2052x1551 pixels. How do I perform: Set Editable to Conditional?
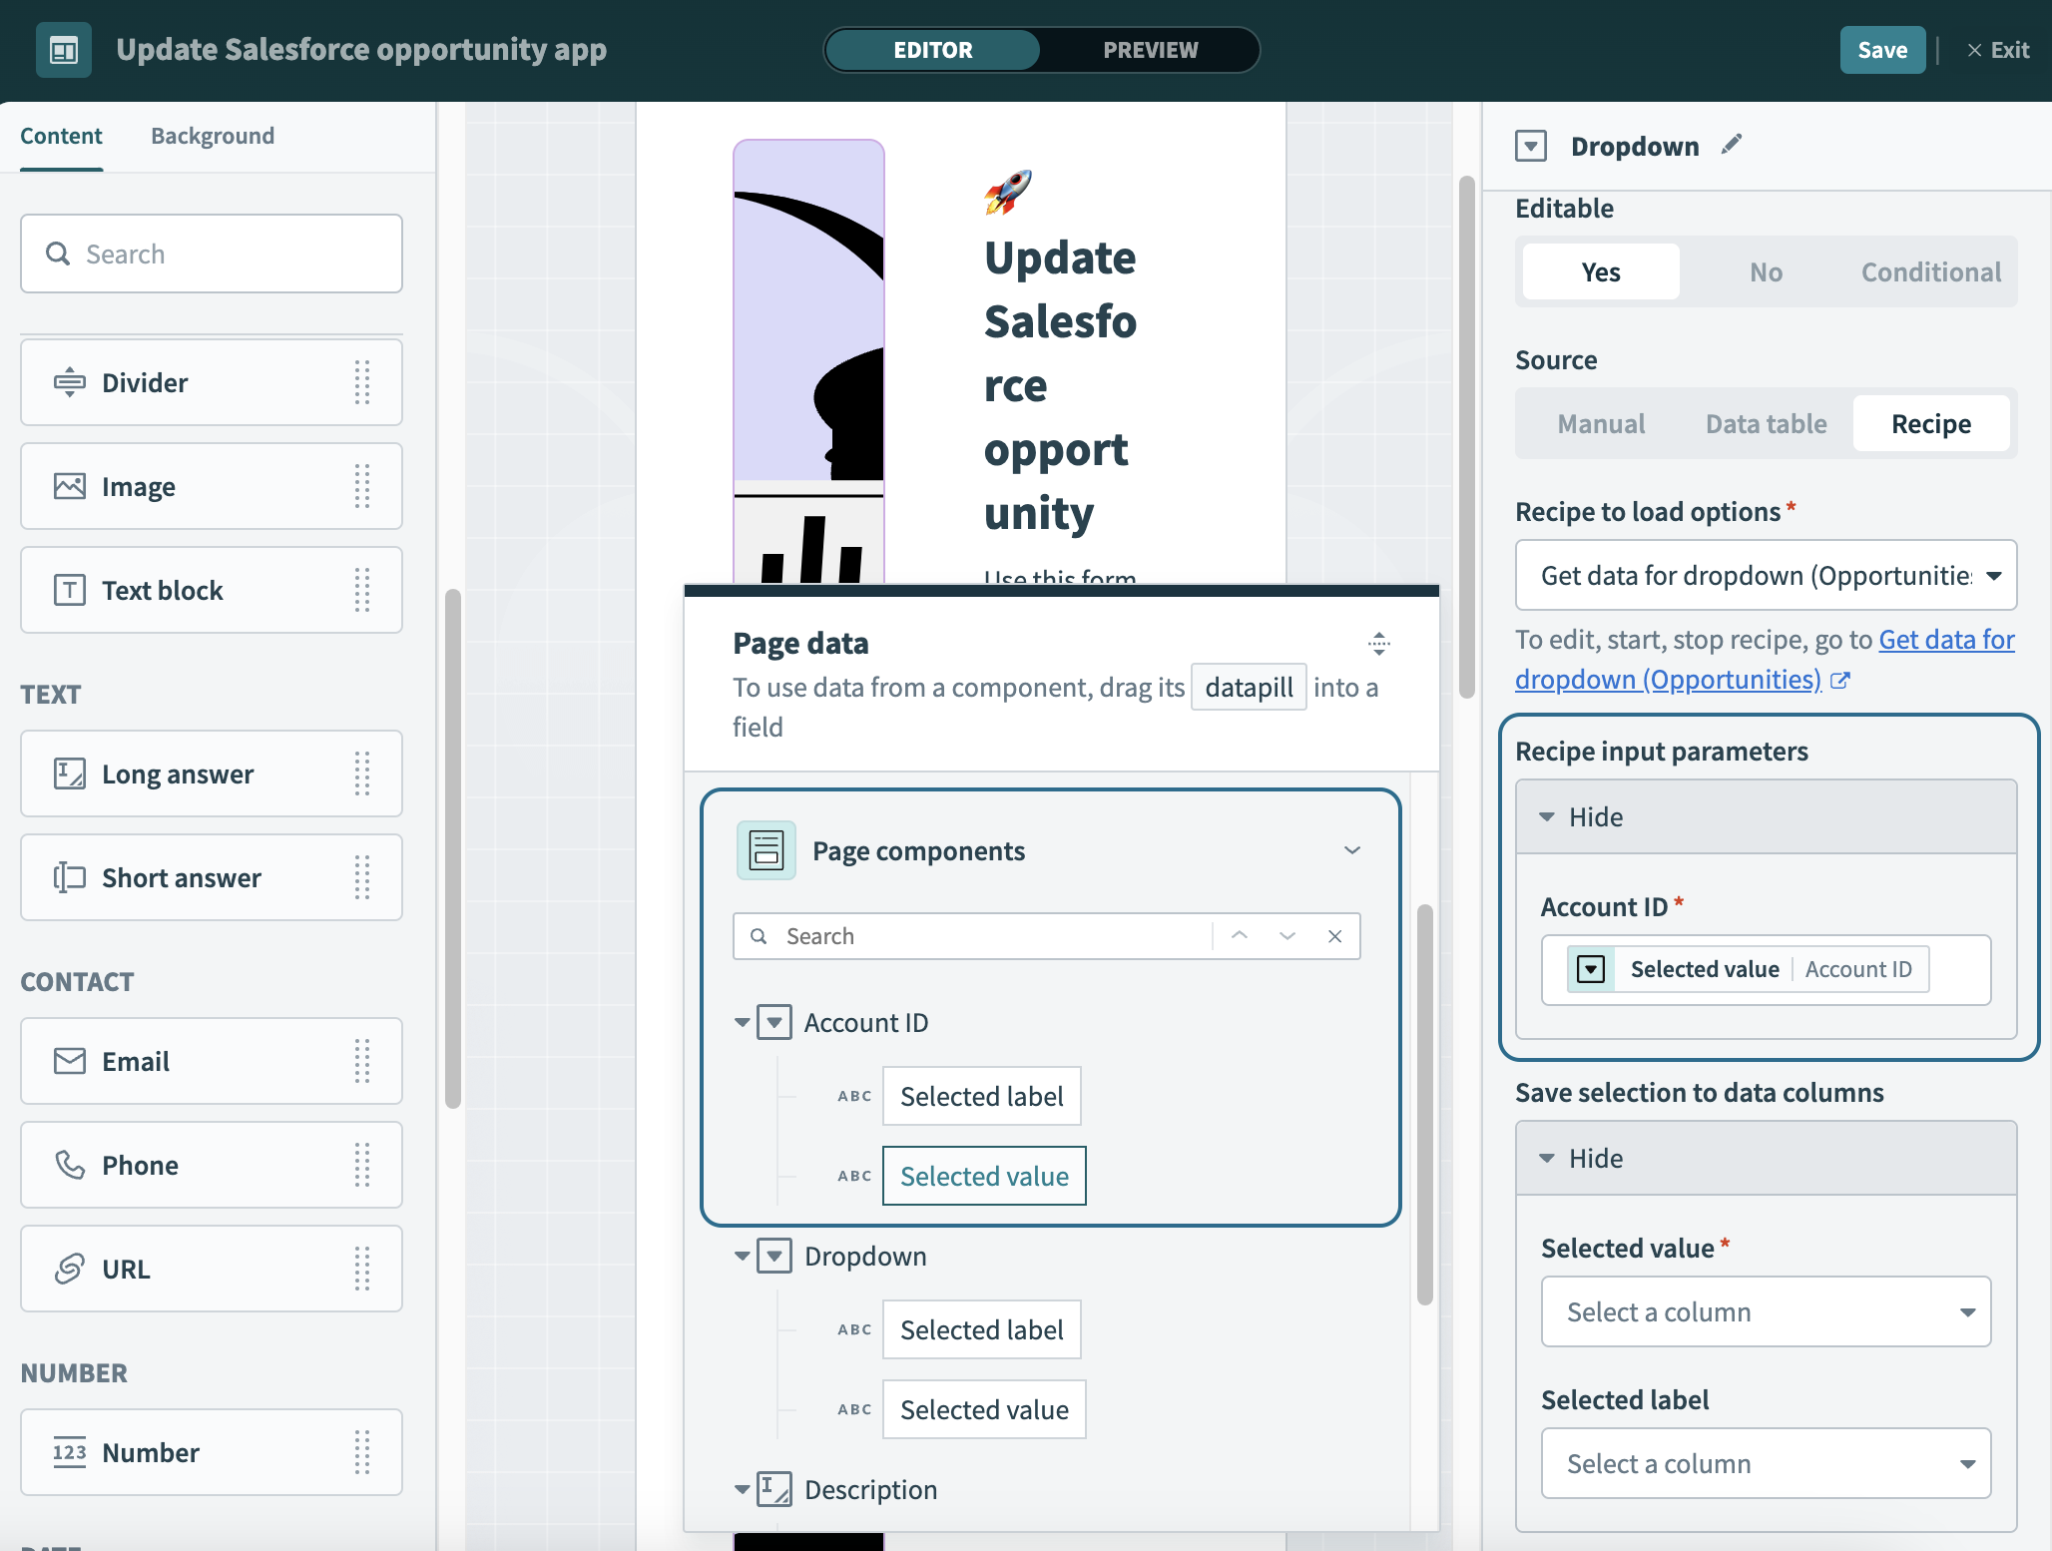click(1930, 272)
